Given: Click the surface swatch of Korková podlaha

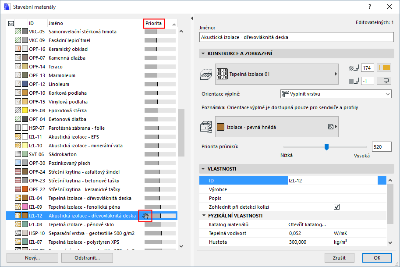Looking at the screenshot, I should click(25, 93).
